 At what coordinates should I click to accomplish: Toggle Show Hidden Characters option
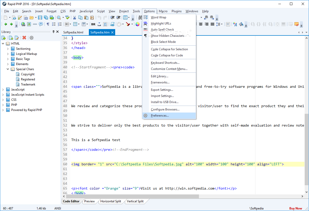point(169,36)
